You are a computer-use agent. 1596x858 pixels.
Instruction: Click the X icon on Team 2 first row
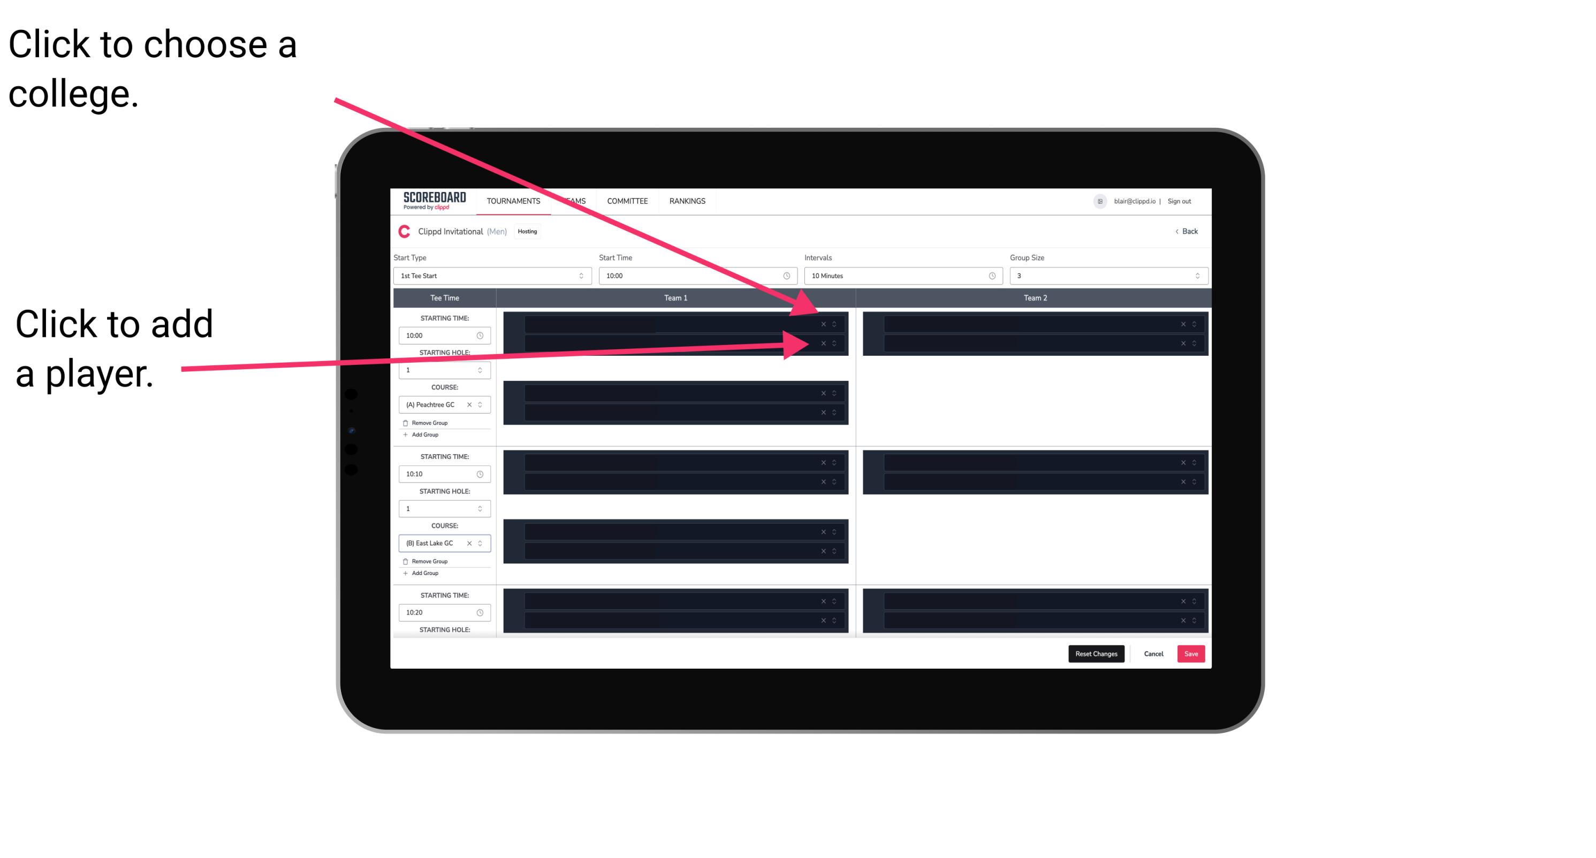pyautogui.click(x=1182, y=323)
